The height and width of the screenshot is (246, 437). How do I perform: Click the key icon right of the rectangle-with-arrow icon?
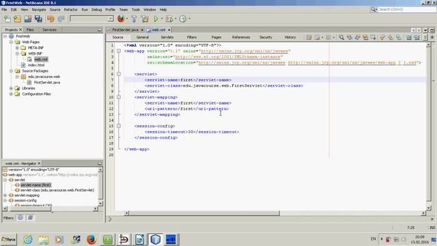coord(382,37)
